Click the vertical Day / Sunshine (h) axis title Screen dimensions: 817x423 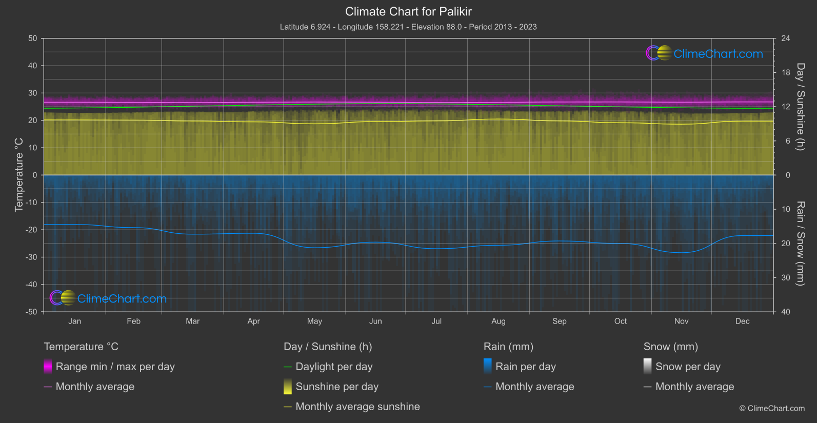pos(800,107)
